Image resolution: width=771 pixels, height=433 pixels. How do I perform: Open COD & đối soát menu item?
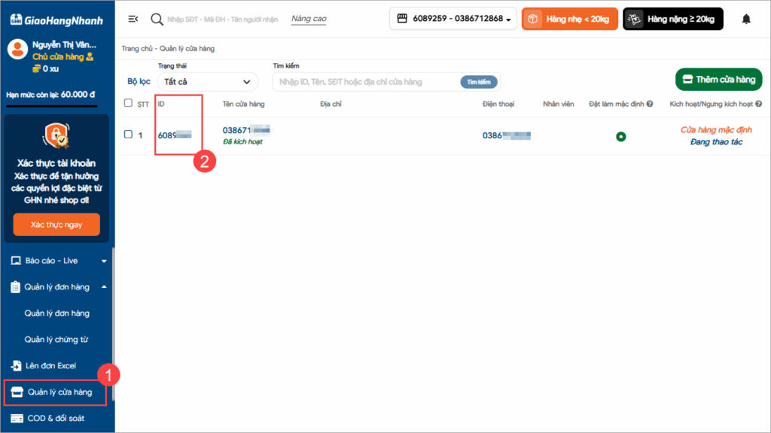(x=57, y=418)
